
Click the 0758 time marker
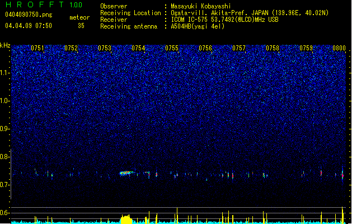coord(273,48)
